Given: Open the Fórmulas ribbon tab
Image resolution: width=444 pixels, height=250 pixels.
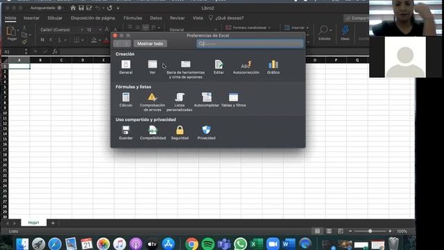Looking at the screenshot, I should point(133,18).
